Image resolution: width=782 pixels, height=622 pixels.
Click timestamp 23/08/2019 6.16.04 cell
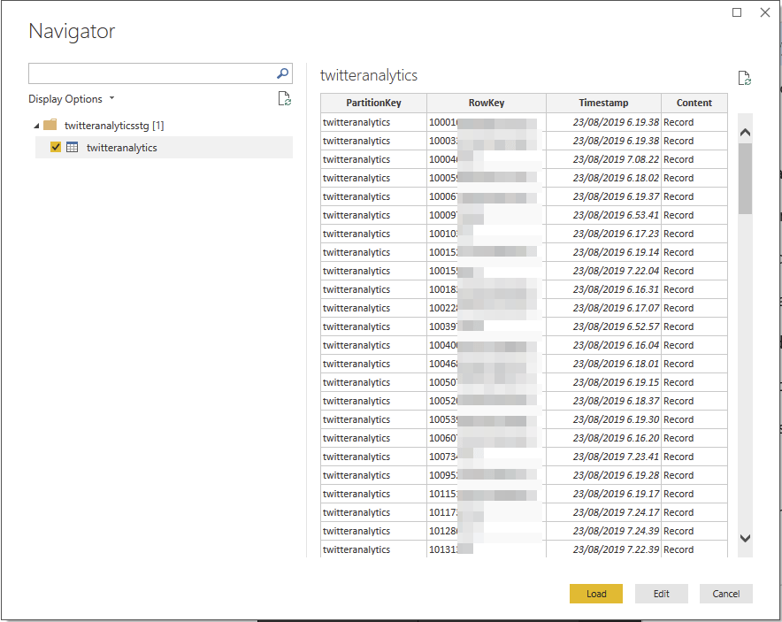coord(603,345)
